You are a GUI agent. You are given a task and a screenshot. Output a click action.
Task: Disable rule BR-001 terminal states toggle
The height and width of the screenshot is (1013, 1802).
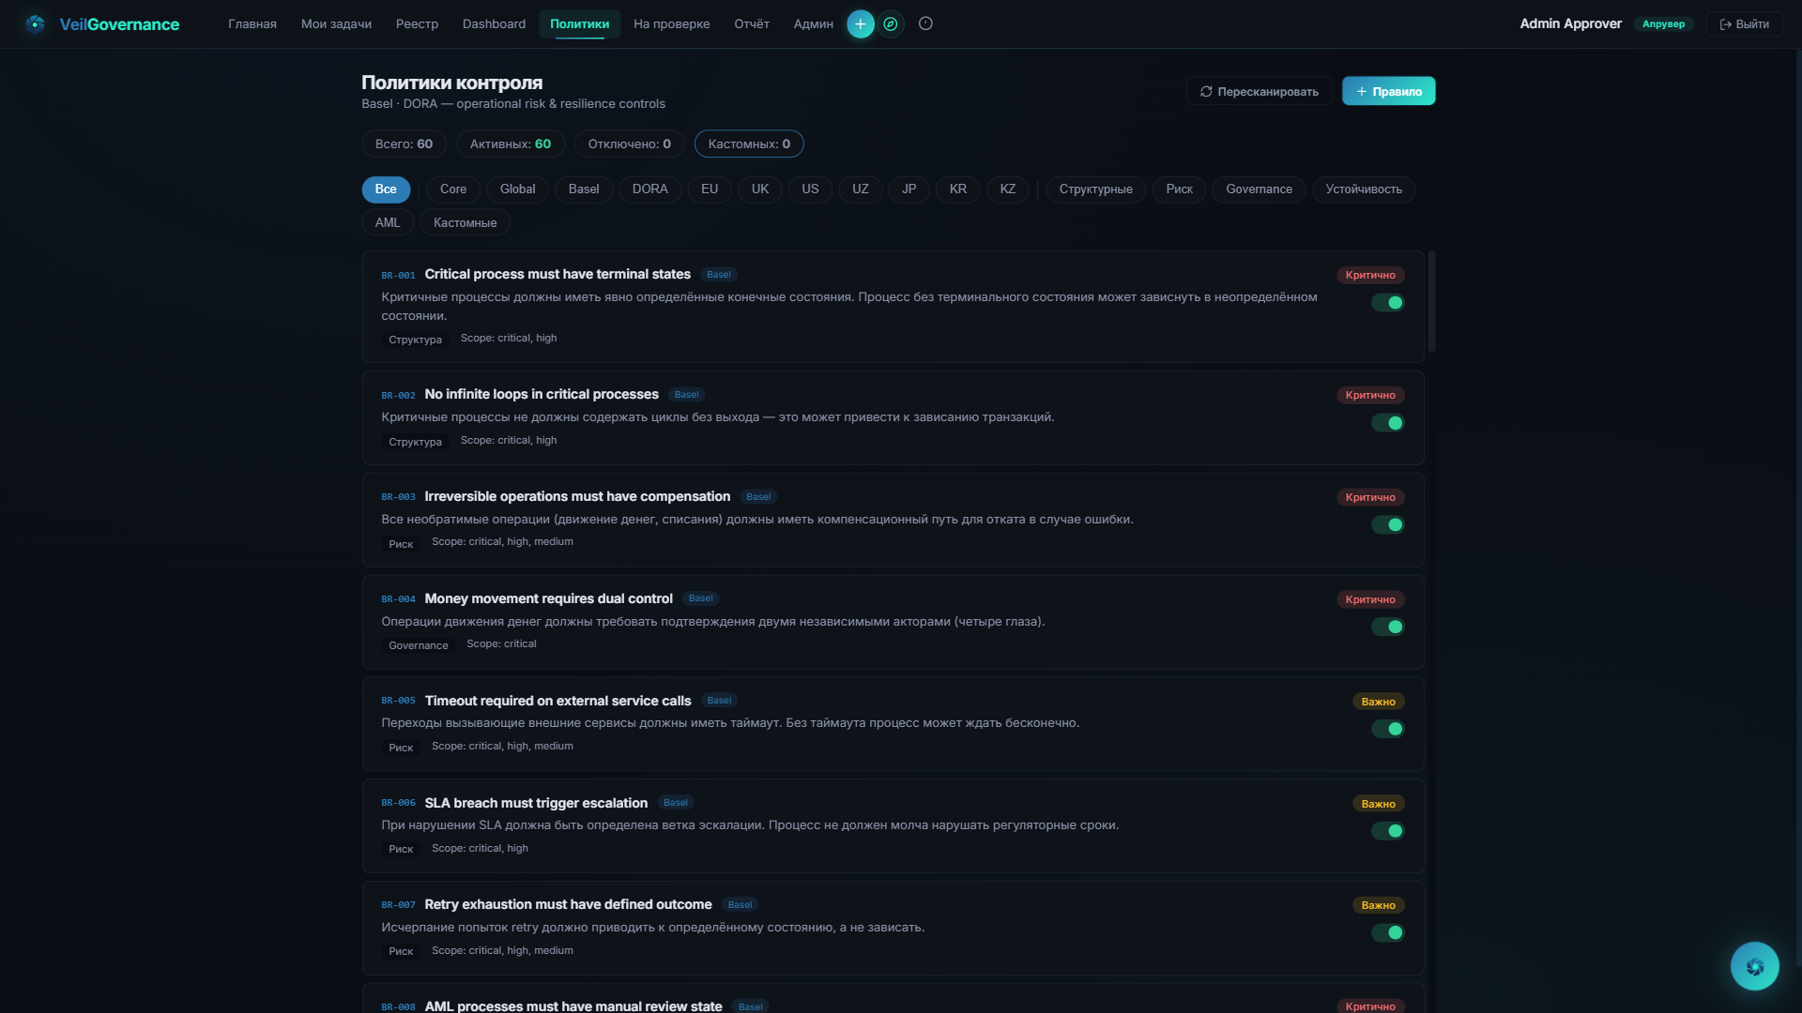point(1387,302)
